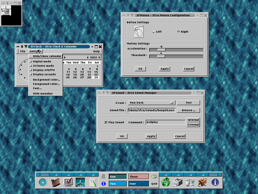The image size is (258, 194).
Task: Click Cancel in XFSound Sound Manager
Action: click(180, 136)
